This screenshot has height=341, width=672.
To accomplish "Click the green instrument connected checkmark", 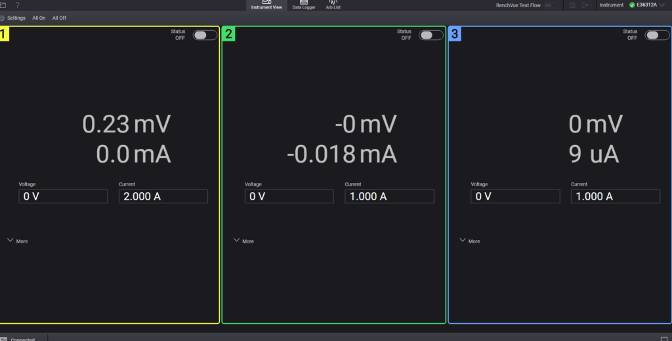I will click(632, 5).
